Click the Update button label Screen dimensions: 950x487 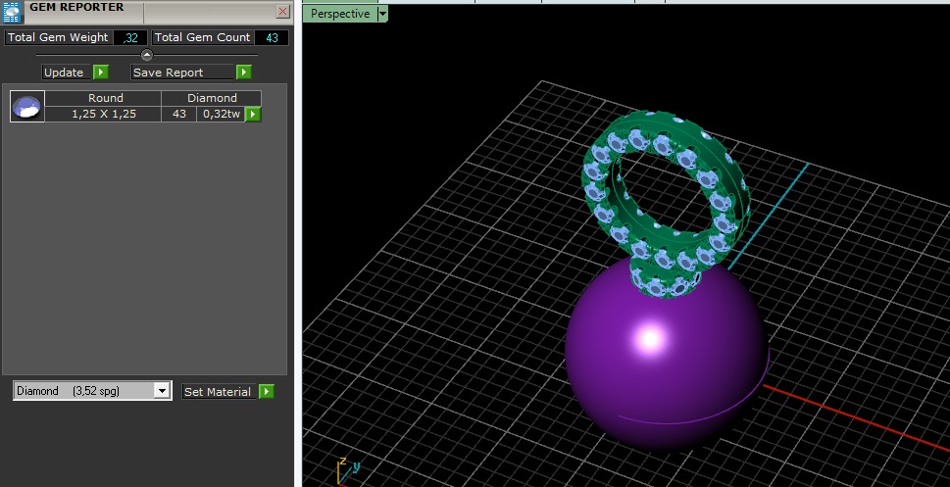pyautogui.click(x=66, y=73)
